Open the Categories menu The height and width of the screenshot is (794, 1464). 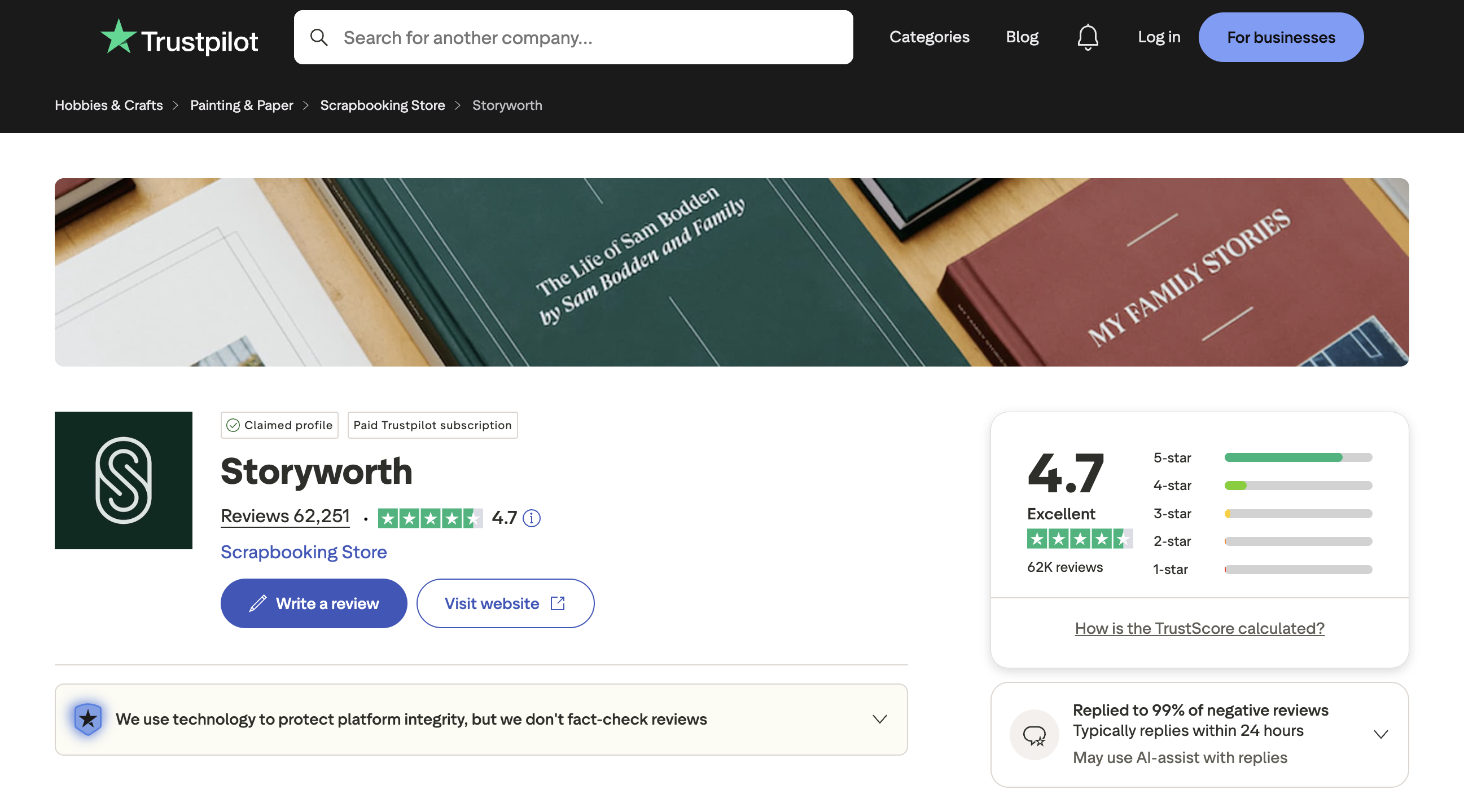(x=928, y=37)
